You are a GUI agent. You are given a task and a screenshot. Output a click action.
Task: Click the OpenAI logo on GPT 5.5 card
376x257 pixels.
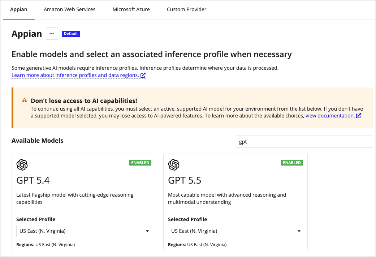174,165
